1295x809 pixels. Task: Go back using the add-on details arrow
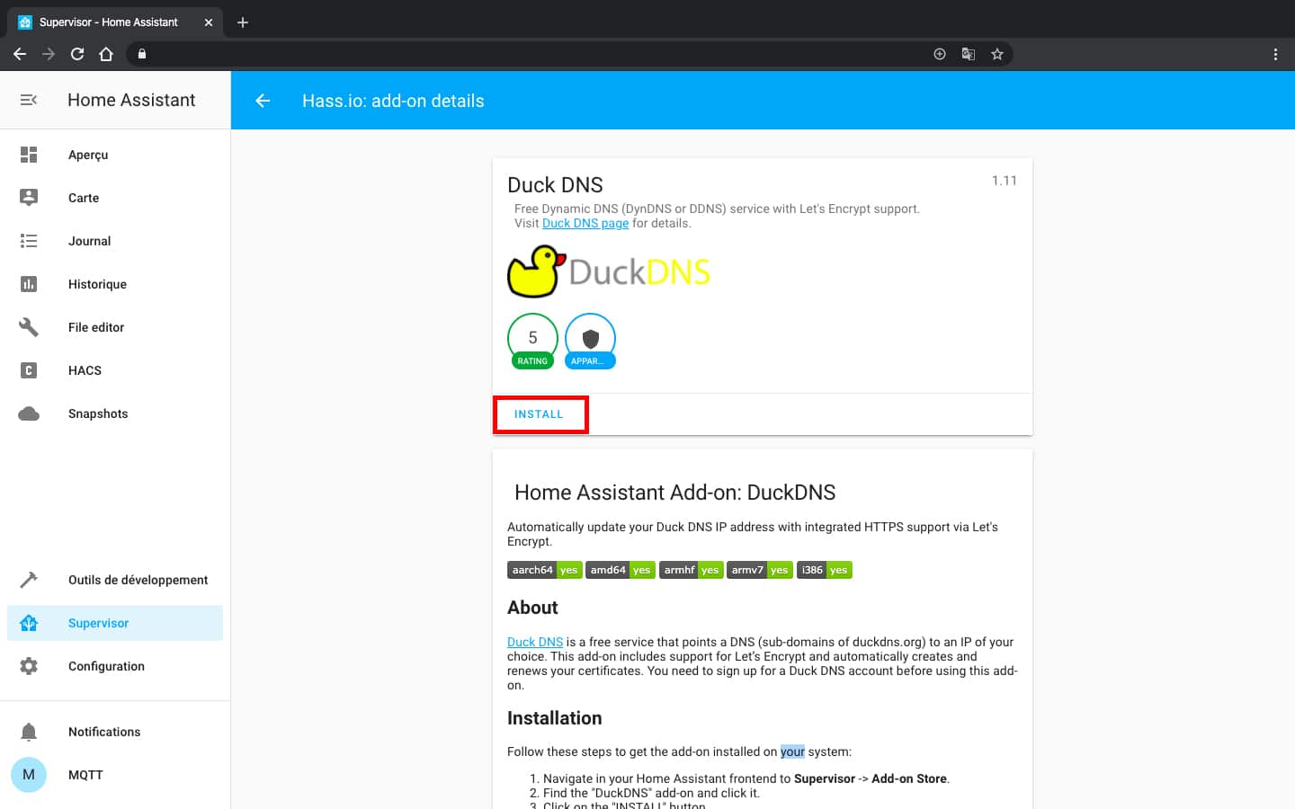coord(263,101)
